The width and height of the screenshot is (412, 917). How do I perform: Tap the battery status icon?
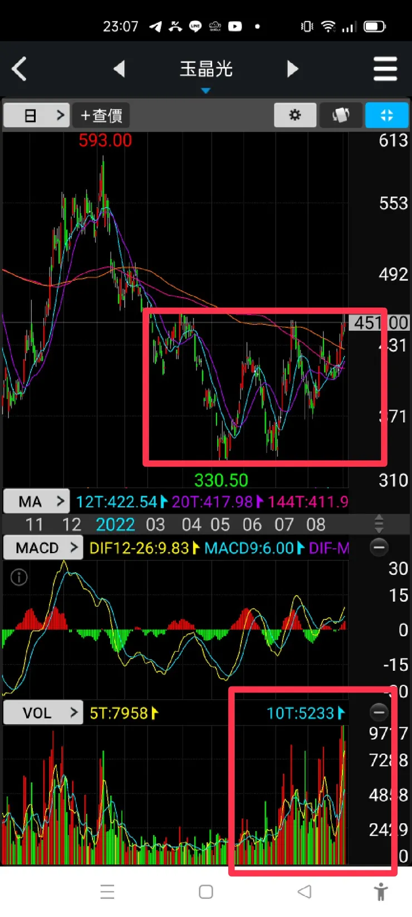pos(374,26)
